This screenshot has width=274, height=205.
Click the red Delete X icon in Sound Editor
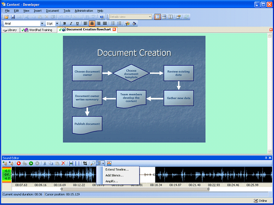pyautogui.click(x=63, y=163)
